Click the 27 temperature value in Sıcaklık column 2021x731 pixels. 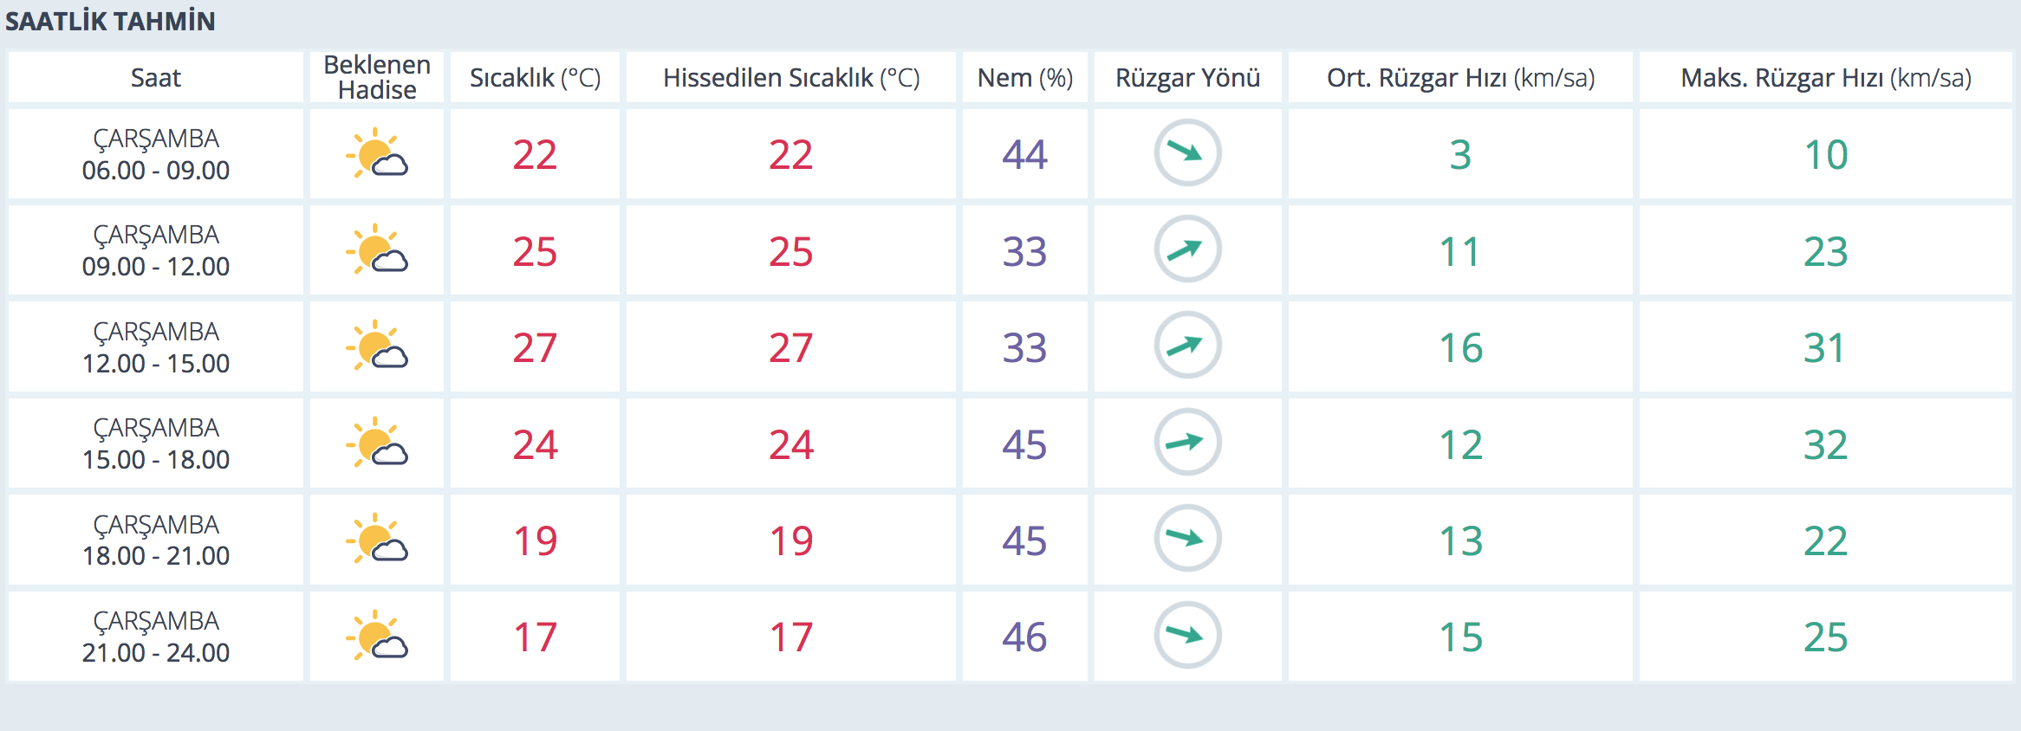coord(535,348)
